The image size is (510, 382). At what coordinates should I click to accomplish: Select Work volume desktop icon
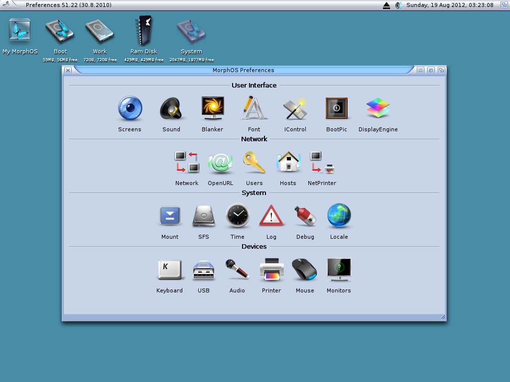pyautogui.click(x=100, y=31)
